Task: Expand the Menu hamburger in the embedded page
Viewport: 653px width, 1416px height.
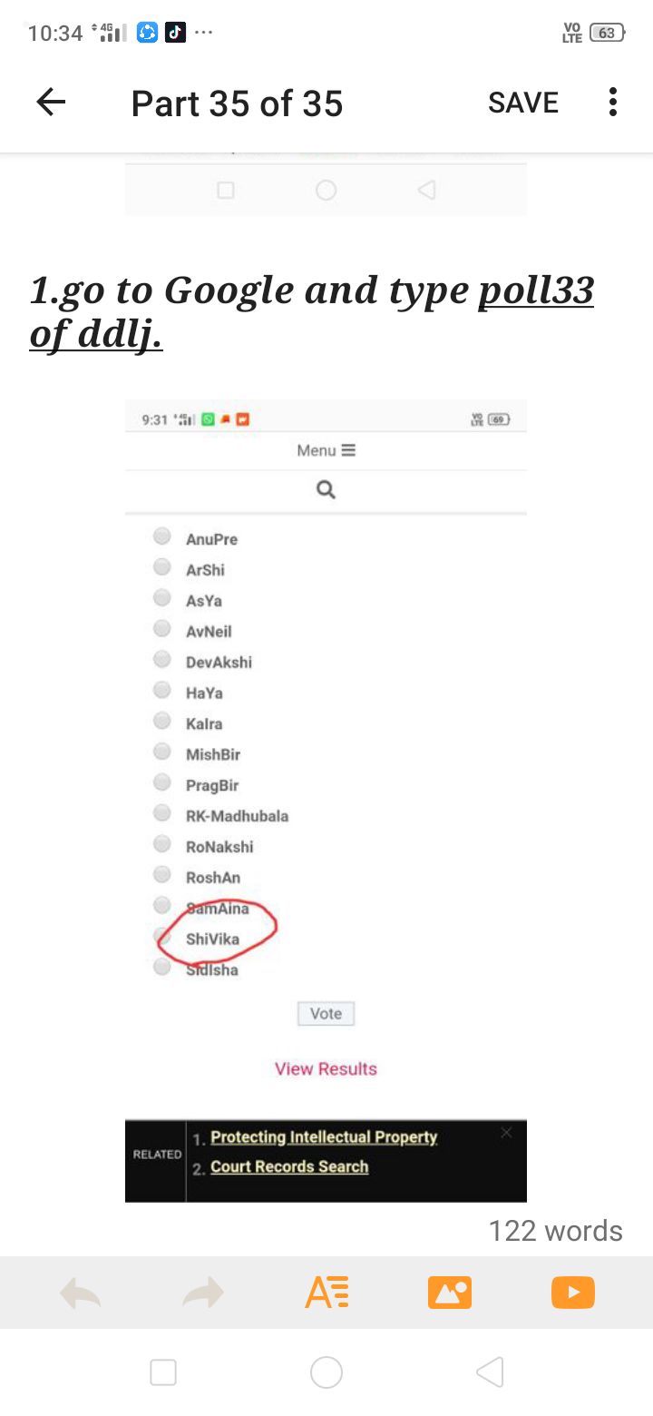Action: click(x=326, y=450)
